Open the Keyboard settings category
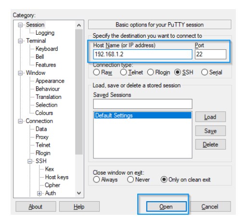This screenshot has width=246, height=221. tap(47, 49)
